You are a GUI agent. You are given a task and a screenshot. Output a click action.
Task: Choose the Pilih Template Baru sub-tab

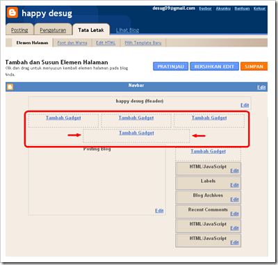pyautogui.click(x=143, y=42)
